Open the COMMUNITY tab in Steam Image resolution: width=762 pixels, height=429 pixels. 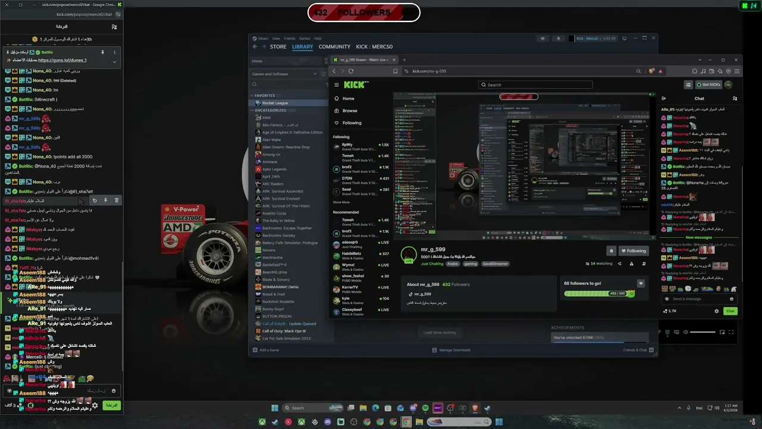pyautogui.click(x=335, y=46)
